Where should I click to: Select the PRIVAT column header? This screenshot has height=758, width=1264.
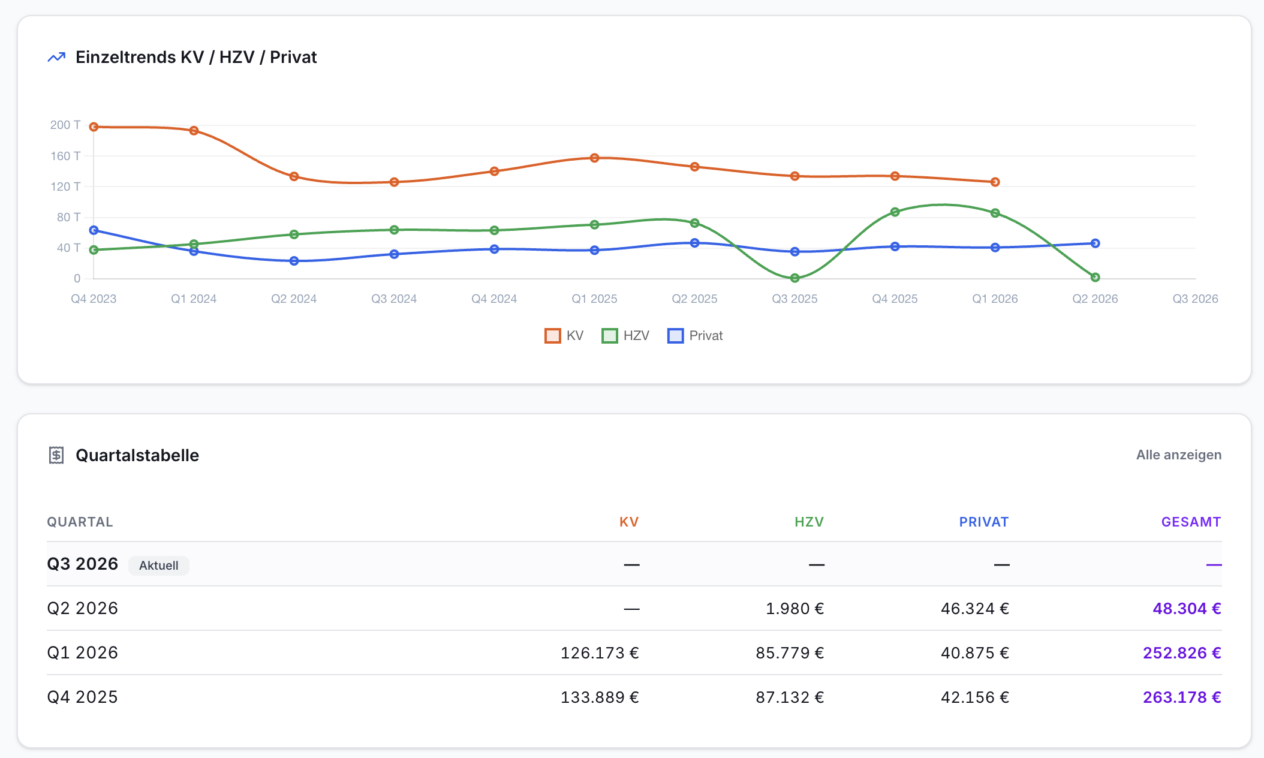pos(983,522)
